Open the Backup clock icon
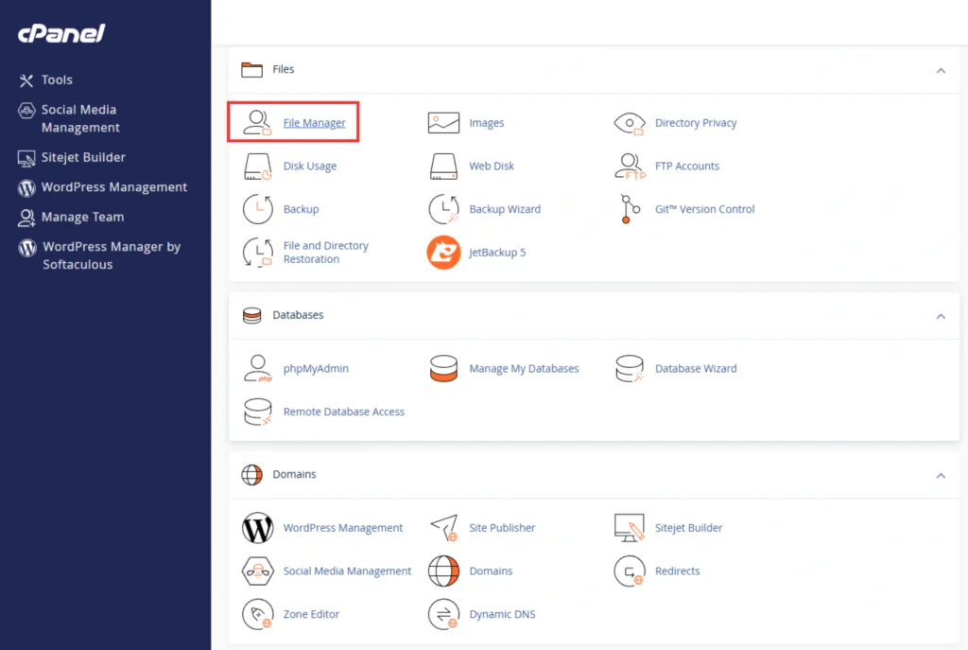968x650 pixels. [257, 209]
